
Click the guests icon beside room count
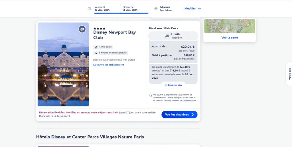[x=156, y=9]
